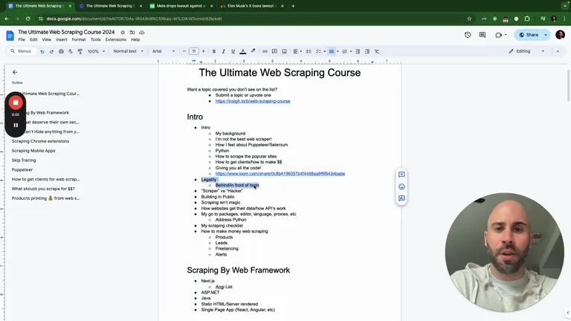571x321 pixels.
Task: Collapse the toolbar with the chevron
Action: click(558, 51)
